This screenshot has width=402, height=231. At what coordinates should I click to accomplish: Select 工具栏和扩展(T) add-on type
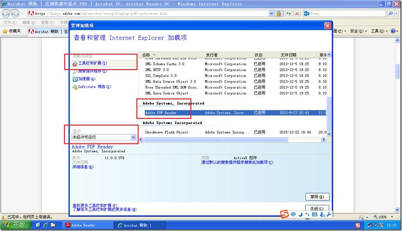[x=104, y=63]
